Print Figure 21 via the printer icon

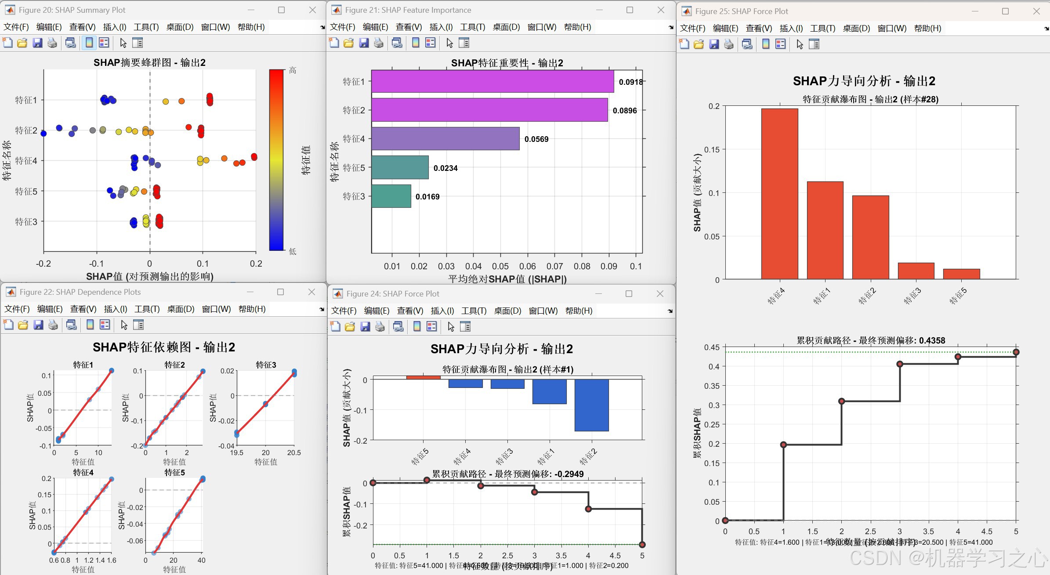pyautogui.click(x=379, y=43)
